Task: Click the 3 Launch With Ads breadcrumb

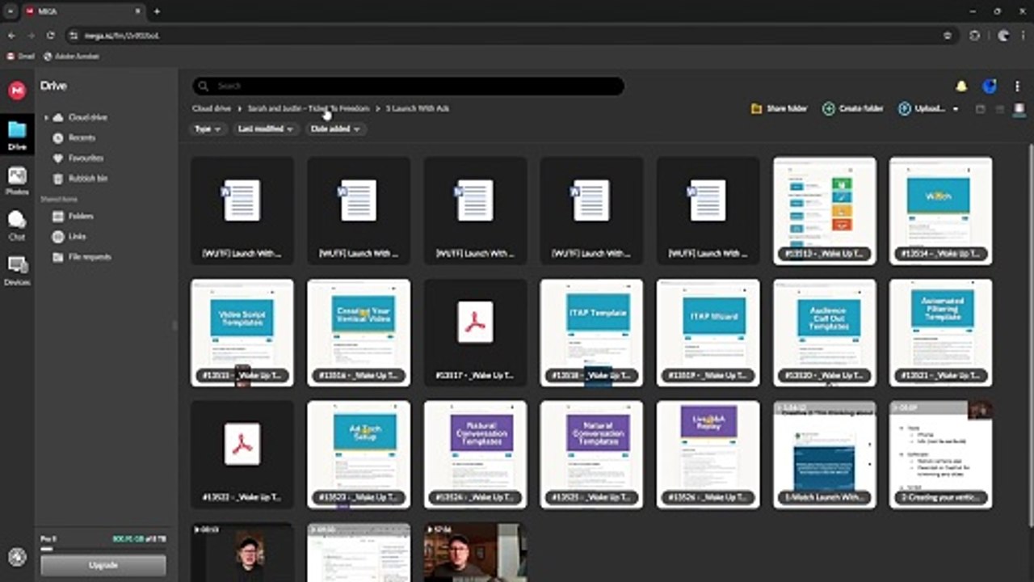Action: [x=417, y=108]
